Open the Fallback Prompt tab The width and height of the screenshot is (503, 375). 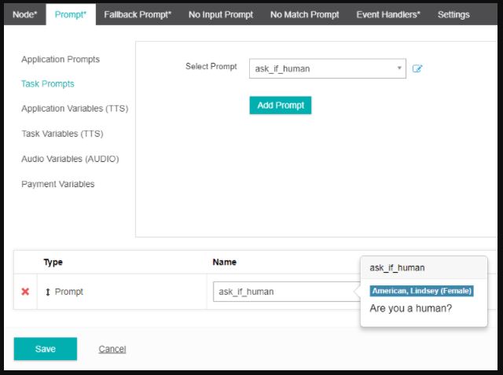tap(138, 15)
